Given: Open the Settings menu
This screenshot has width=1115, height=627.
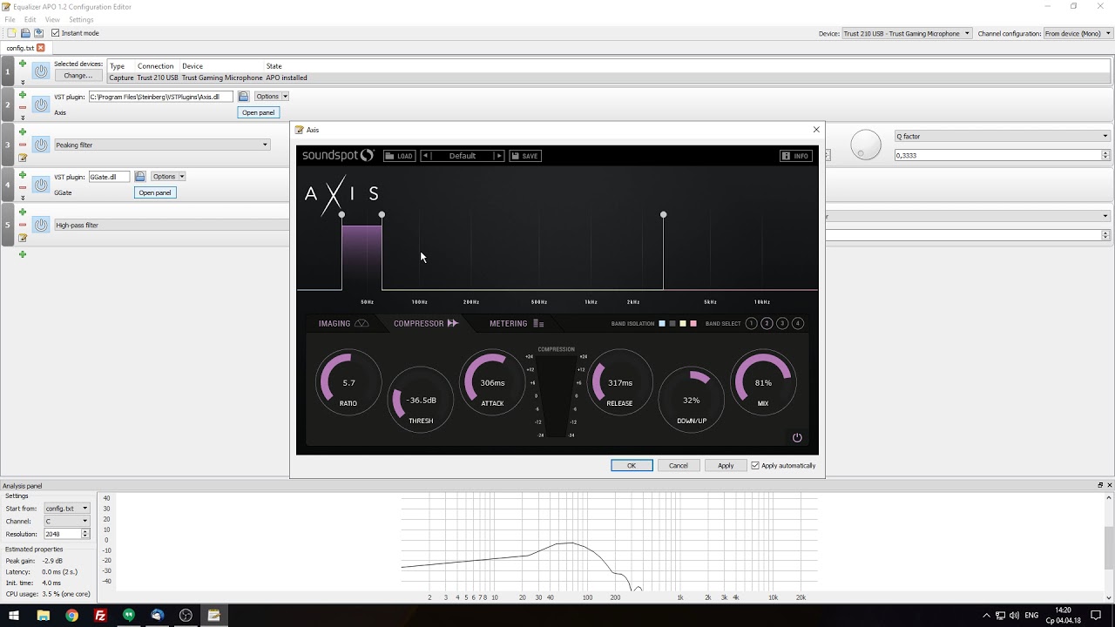Looking at the screenshot, I should click(x=81, y=19).
